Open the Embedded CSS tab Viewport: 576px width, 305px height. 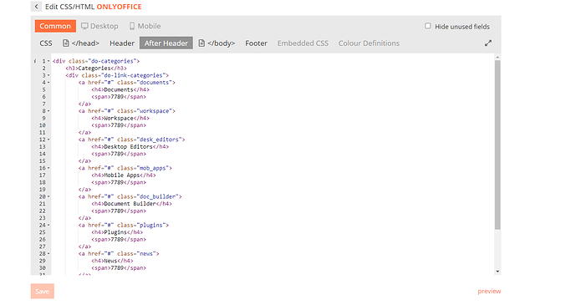(x=303, y=43)
